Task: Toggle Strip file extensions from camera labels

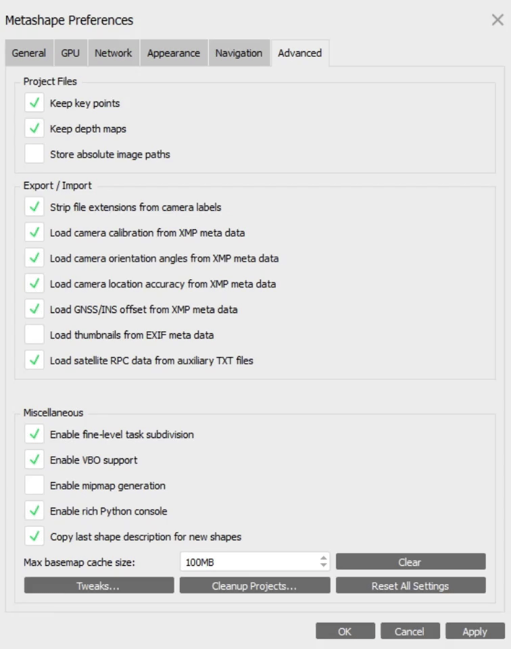Action: tap(34, 208)
